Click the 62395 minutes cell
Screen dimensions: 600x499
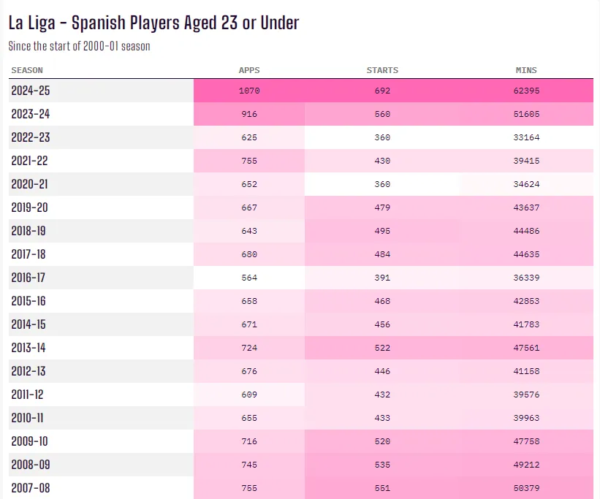(x=526, y=91)
